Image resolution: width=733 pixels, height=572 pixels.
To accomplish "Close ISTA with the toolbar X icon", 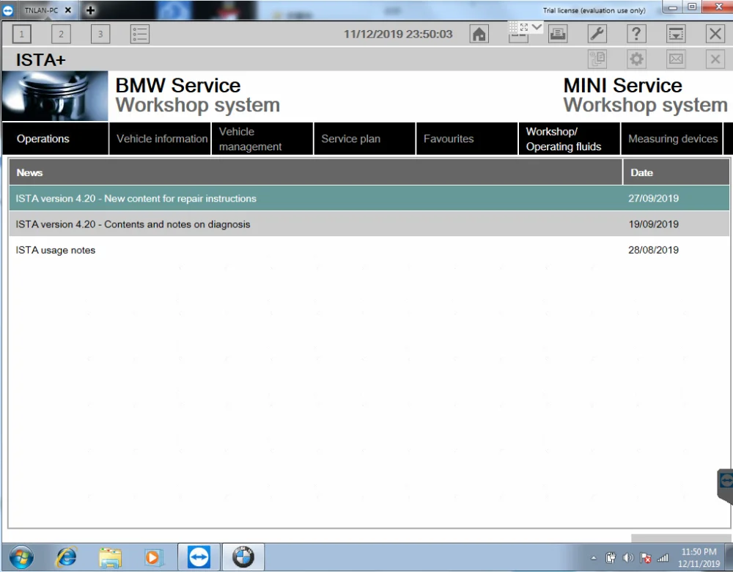I will point(715,34).
